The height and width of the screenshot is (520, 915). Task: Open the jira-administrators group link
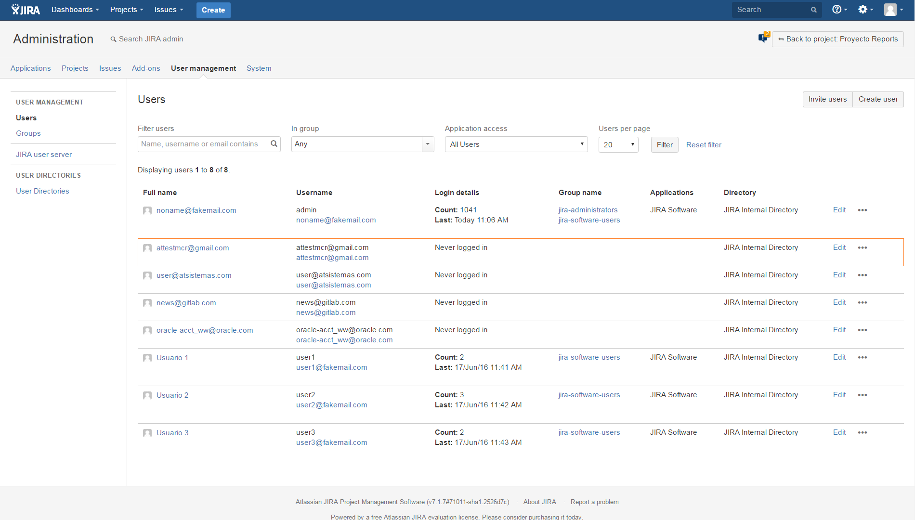588,210
